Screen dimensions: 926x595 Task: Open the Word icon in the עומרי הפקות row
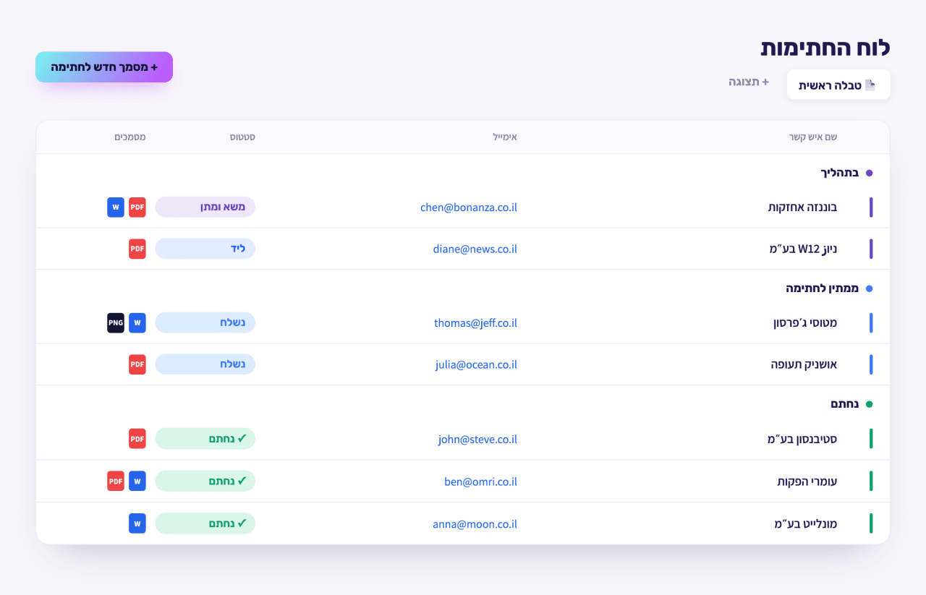click(x=137, y=481)
